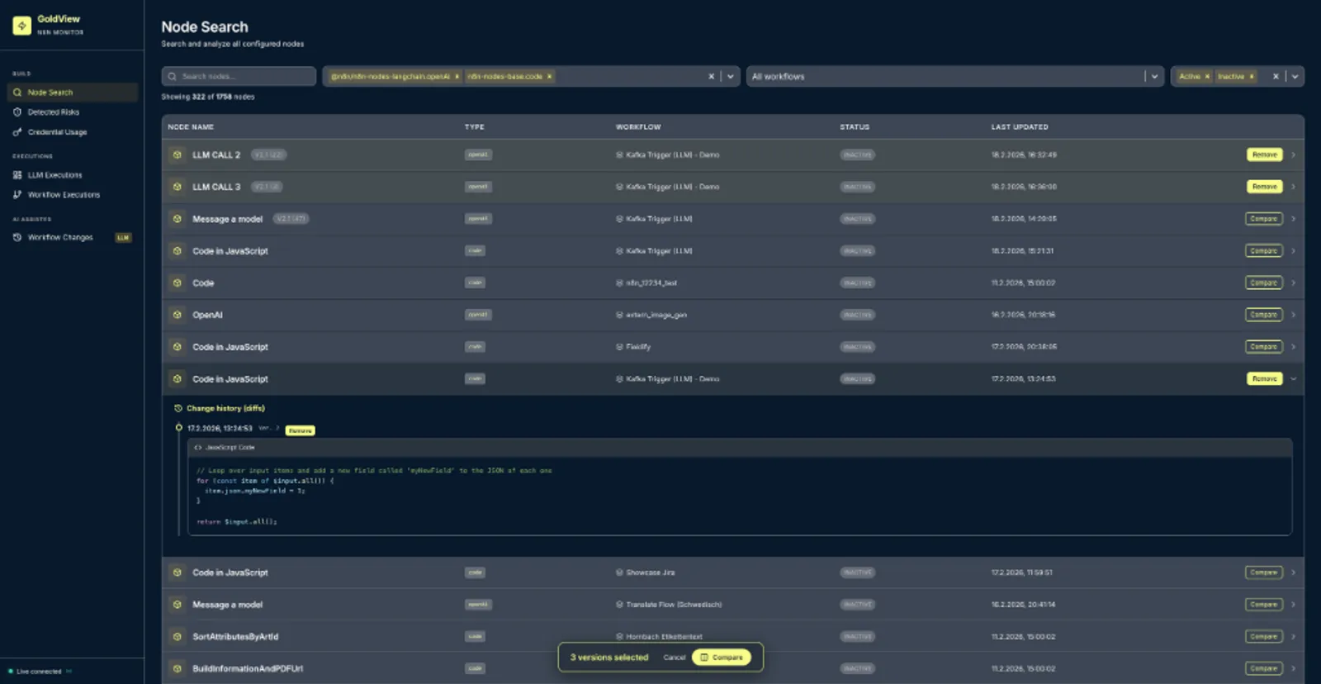Click the node icon beside SortAttributesByArtId
Screen dimensions: 1321x684
[x=177, y=637]
